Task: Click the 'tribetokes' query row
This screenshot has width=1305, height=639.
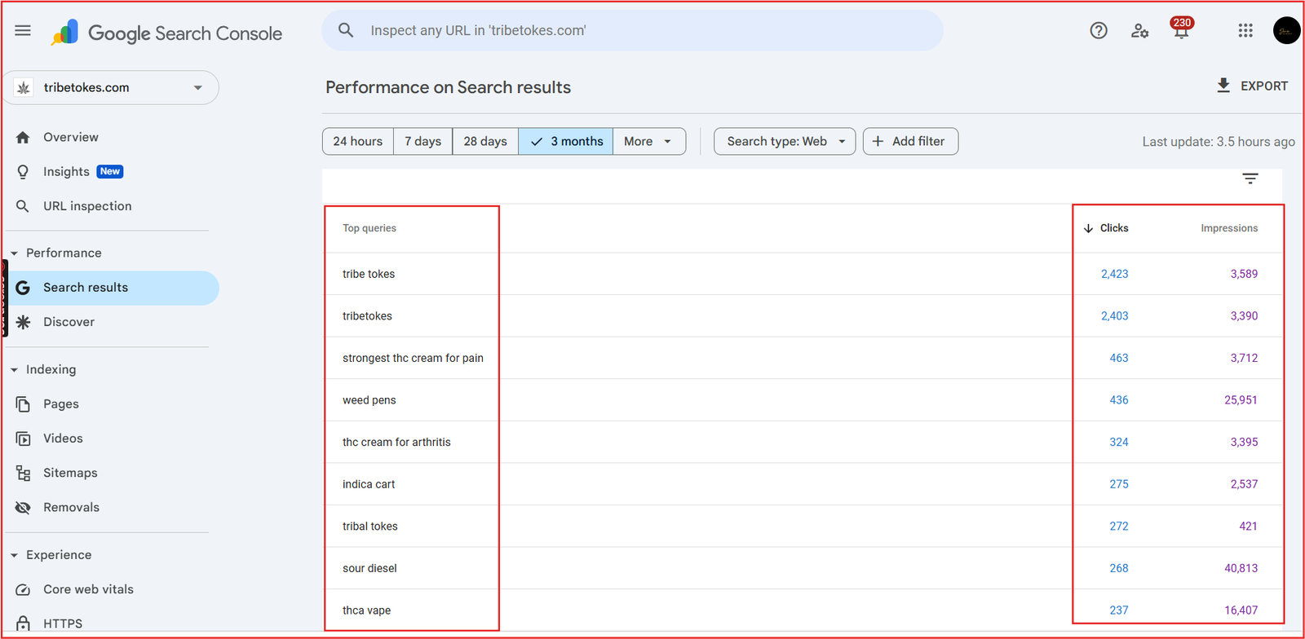Action: point(802,316)
